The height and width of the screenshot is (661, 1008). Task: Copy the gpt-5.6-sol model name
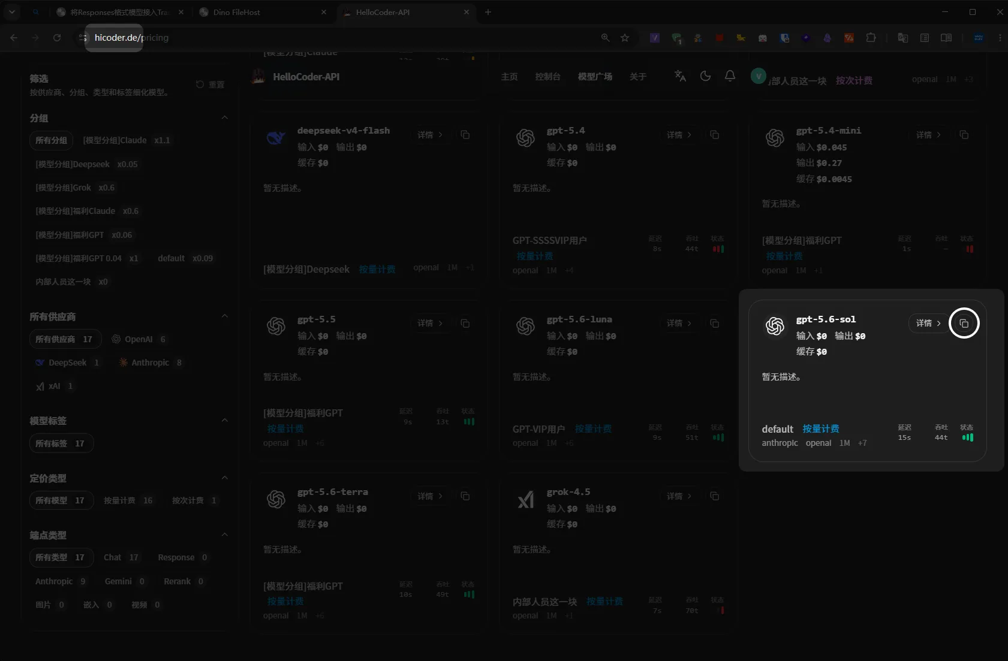click(x=964, y=324)
